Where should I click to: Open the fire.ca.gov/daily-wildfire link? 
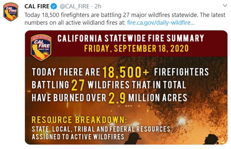(x=161, y=23)
